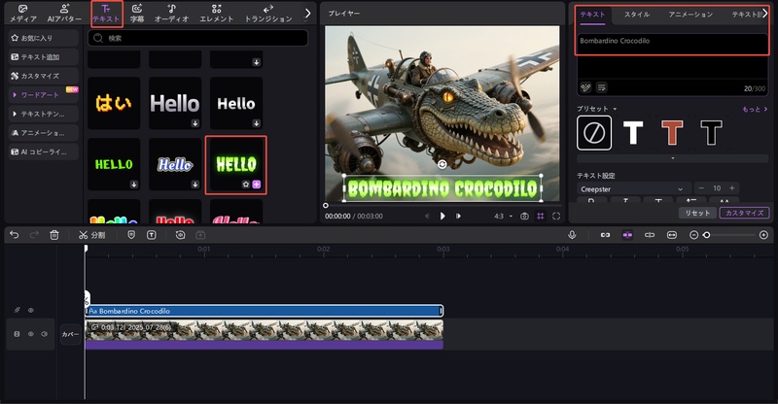778x404 pixels.
Task: Expand the プリセット dropdown arrow
Action: click(x=615, y=109)
